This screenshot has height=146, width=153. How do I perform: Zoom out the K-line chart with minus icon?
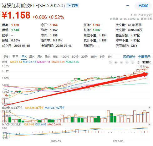[x=121, y=62]
